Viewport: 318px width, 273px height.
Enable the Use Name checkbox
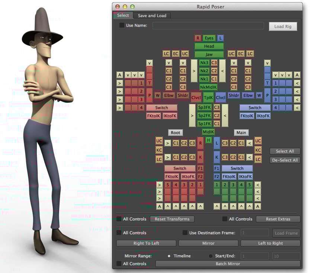[x=122, y=25]
